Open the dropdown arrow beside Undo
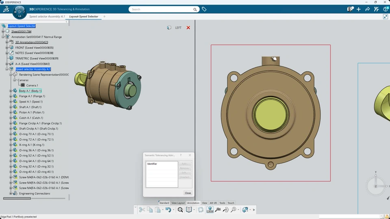The width and height of the screenshot is (390, 219). coord(173,210)
